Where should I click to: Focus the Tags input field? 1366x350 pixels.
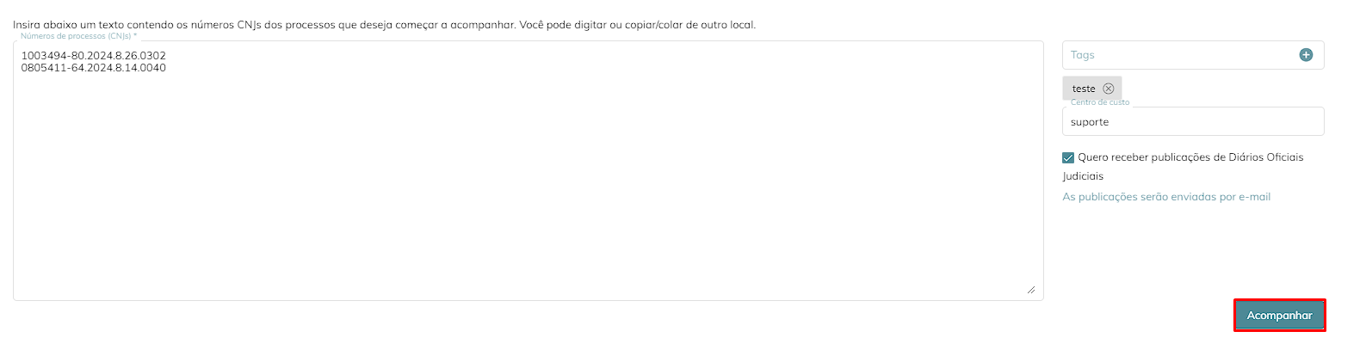coord(1179,55)
